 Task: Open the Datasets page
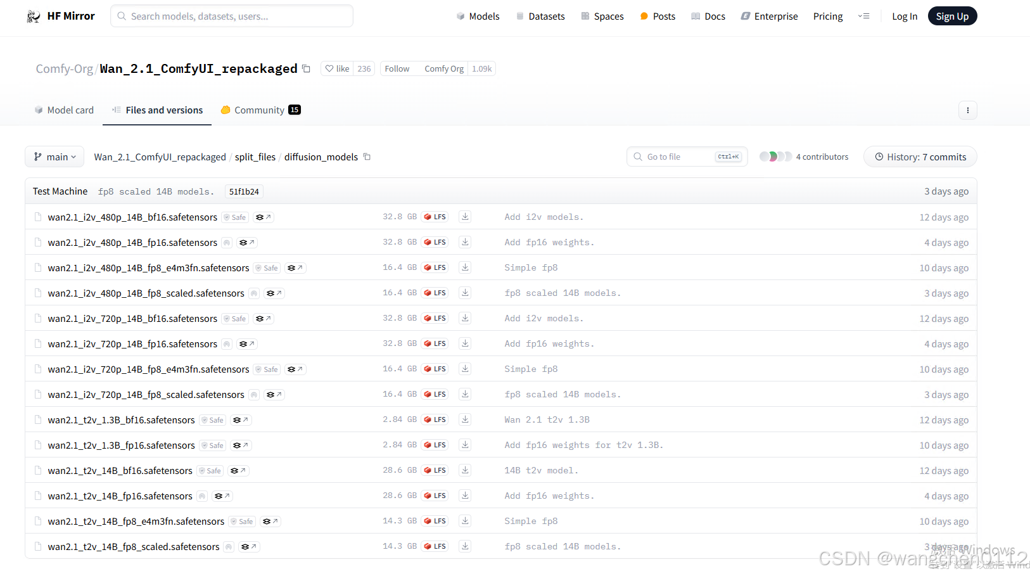(x=540, y=16)
